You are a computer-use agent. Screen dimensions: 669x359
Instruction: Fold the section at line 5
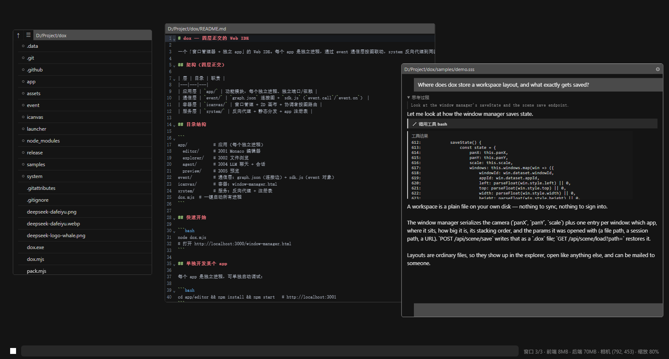click(174, 66)
